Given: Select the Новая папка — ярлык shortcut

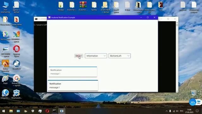Looking at the screenshot, I should tap(139, 7).
